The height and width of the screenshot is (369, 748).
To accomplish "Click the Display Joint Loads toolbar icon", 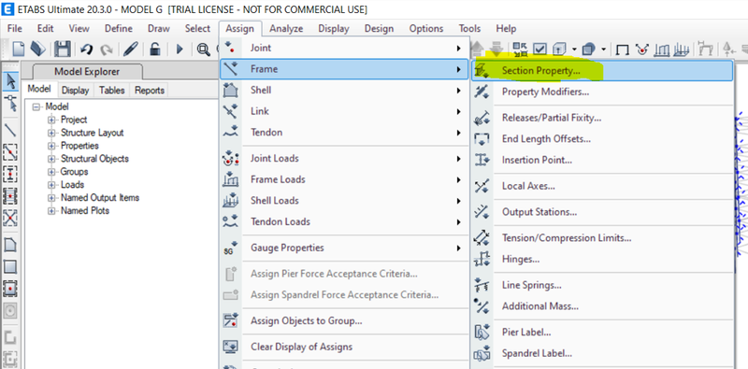I will pos(643,49).
